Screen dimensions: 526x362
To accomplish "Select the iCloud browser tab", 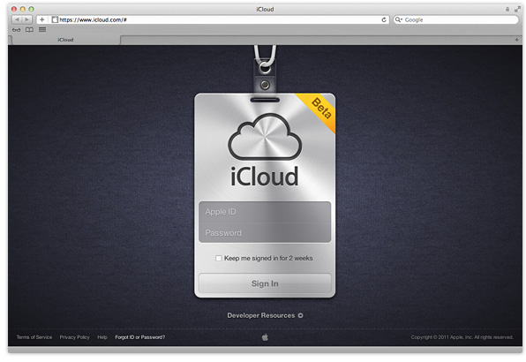I will (x=65, y=40).
